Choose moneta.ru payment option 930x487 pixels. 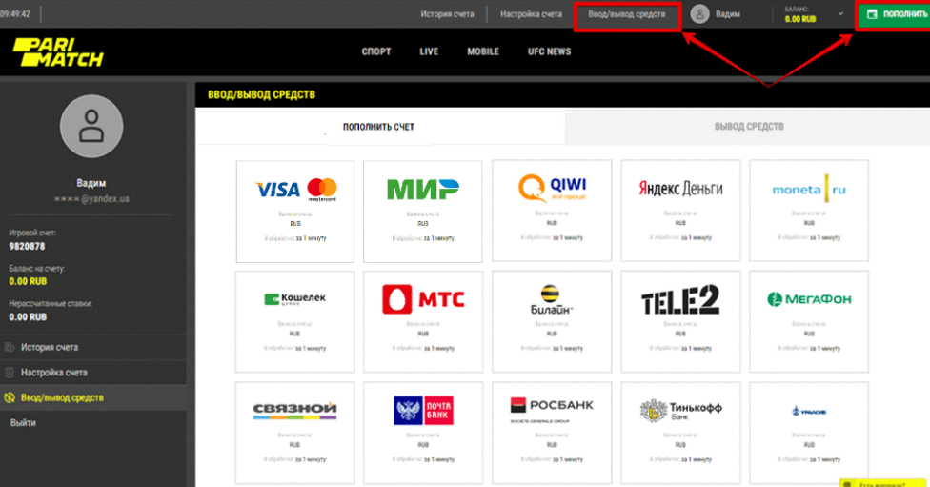809,211
